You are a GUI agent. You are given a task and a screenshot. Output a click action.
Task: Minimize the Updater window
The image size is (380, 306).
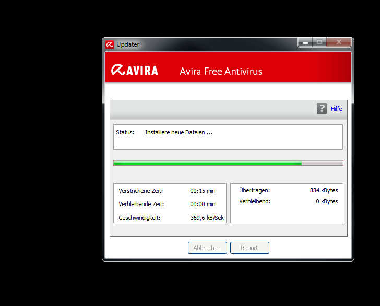click(305, 42)
